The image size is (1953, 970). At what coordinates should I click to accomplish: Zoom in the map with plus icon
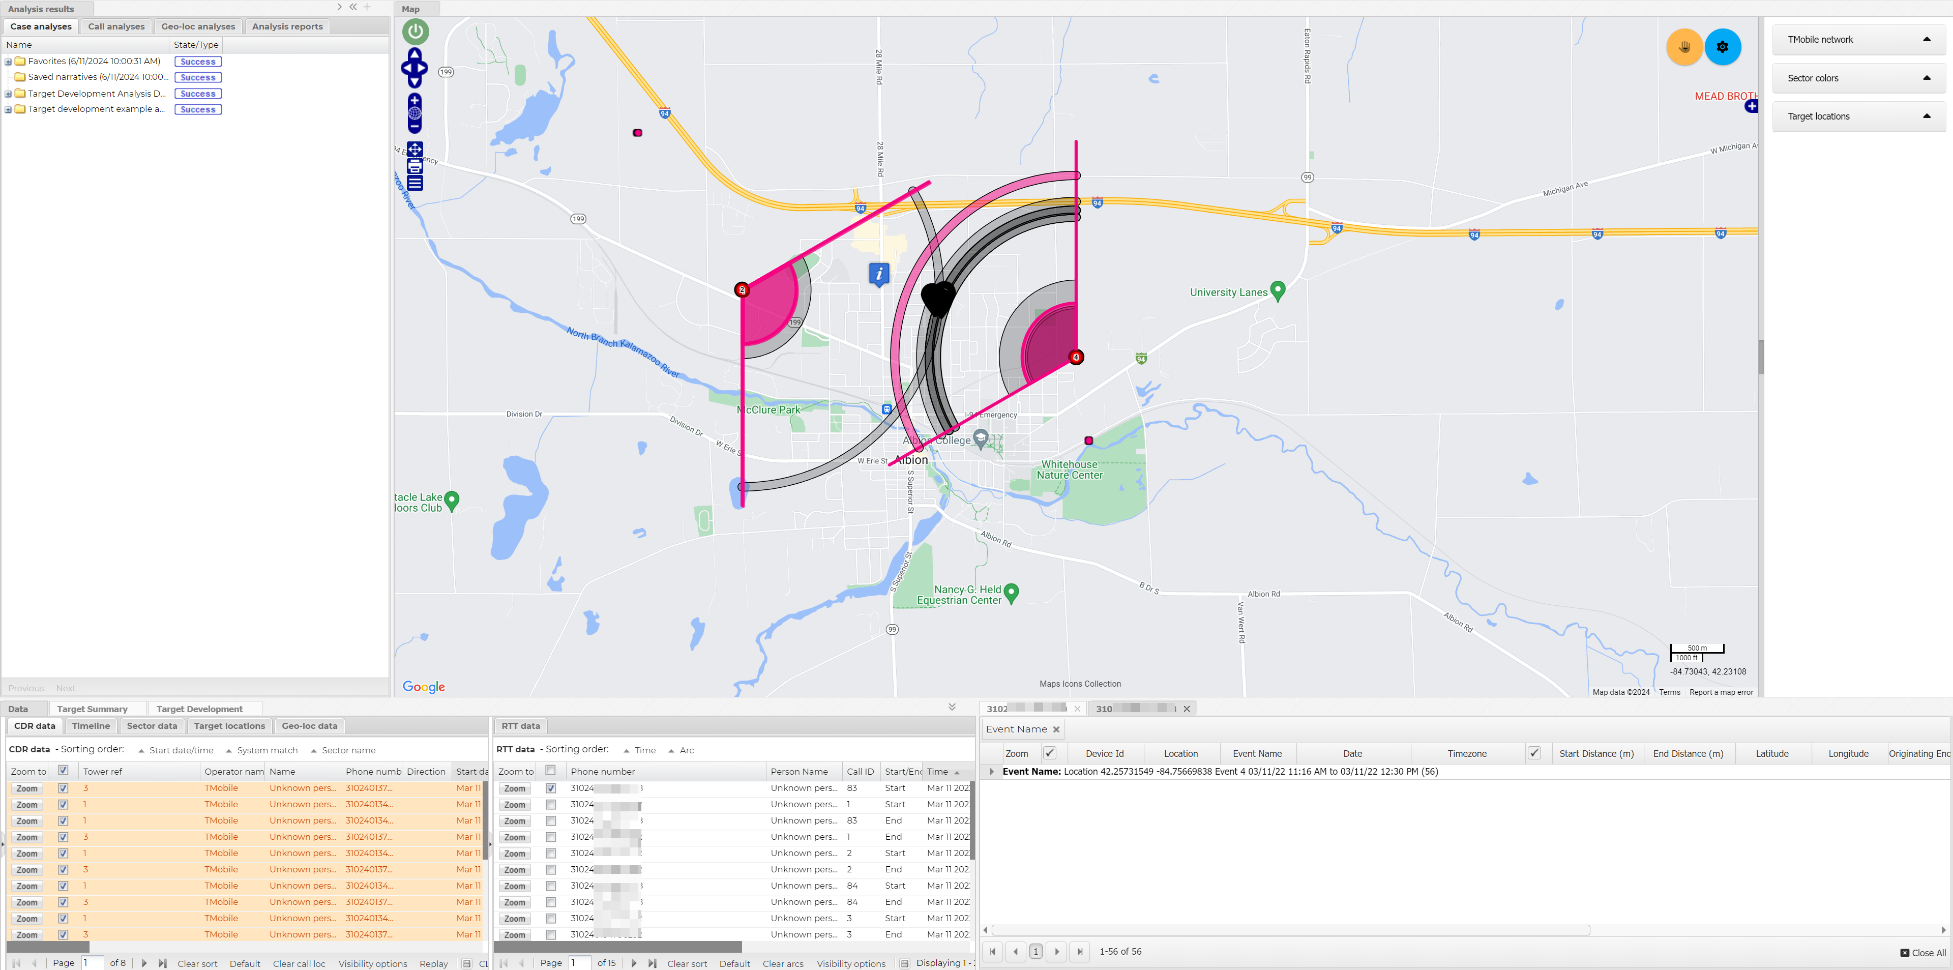click(415, 101)
